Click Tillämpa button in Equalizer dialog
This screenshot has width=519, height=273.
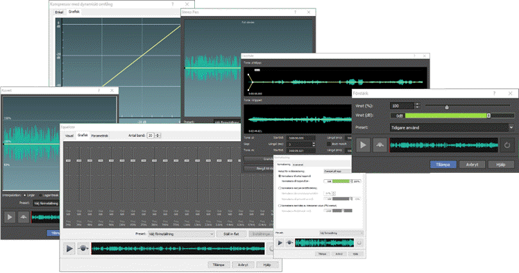click(219, 265)
